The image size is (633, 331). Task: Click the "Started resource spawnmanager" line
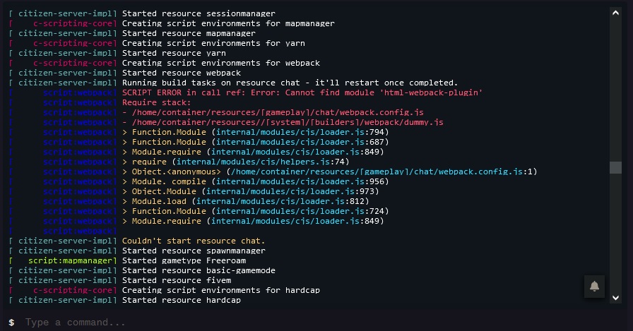pos(194,251)
